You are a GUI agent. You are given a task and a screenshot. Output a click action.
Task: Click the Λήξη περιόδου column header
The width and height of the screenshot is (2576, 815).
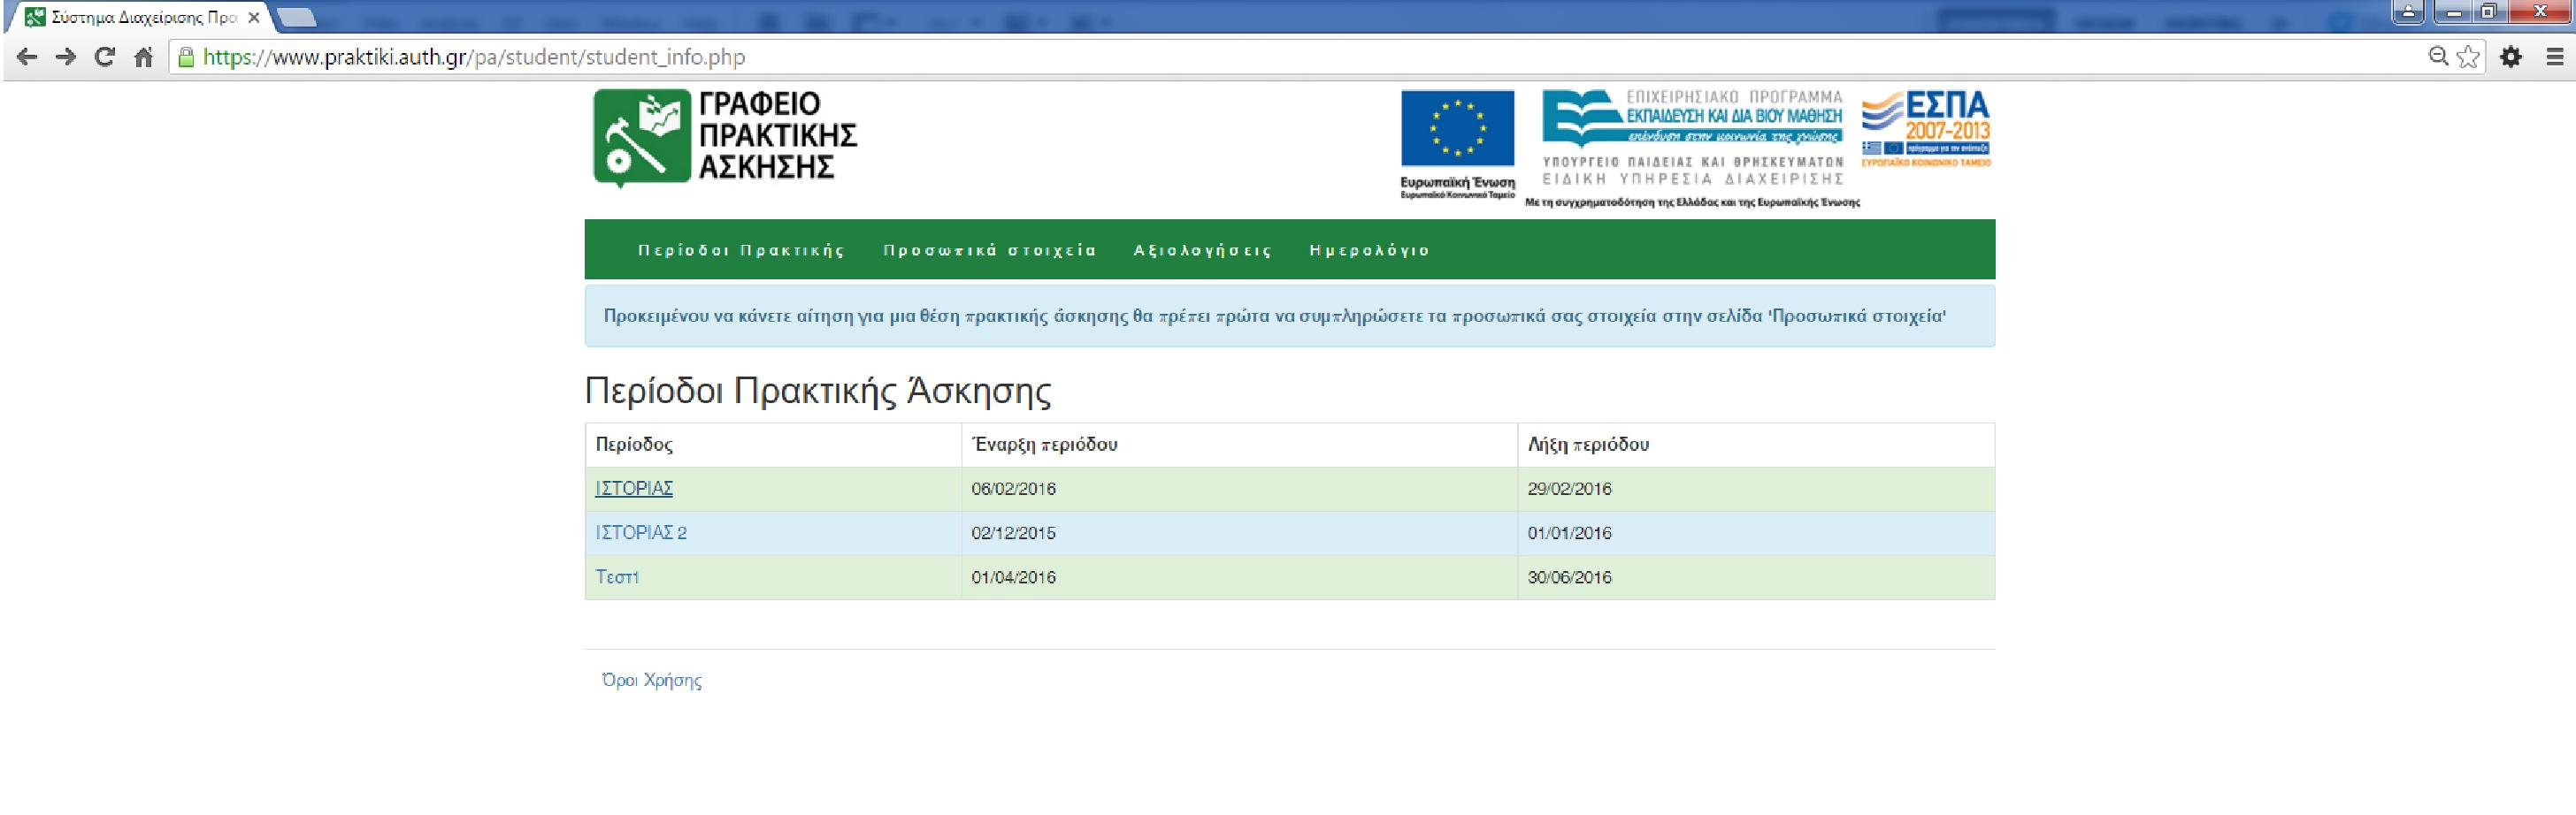1588,445
